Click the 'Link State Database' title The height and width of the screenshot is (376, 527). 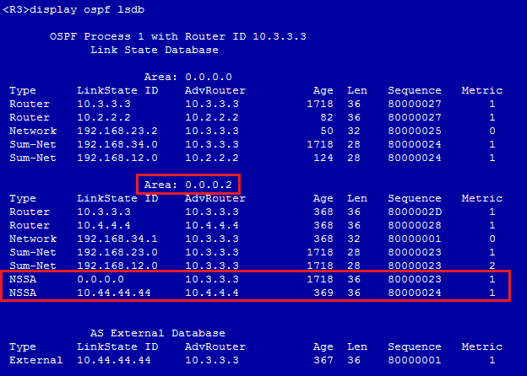[147, 50]
